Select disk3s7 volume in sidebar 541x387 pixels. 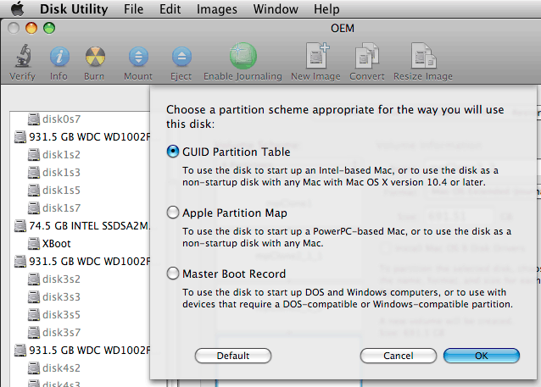(54, 333)
